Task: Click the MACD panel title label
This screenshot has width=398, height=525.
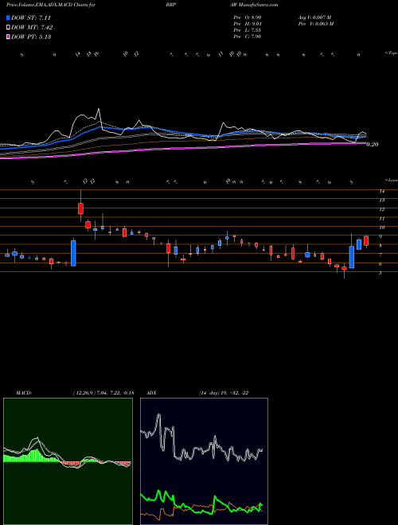Action: click(x=24, y=393)
